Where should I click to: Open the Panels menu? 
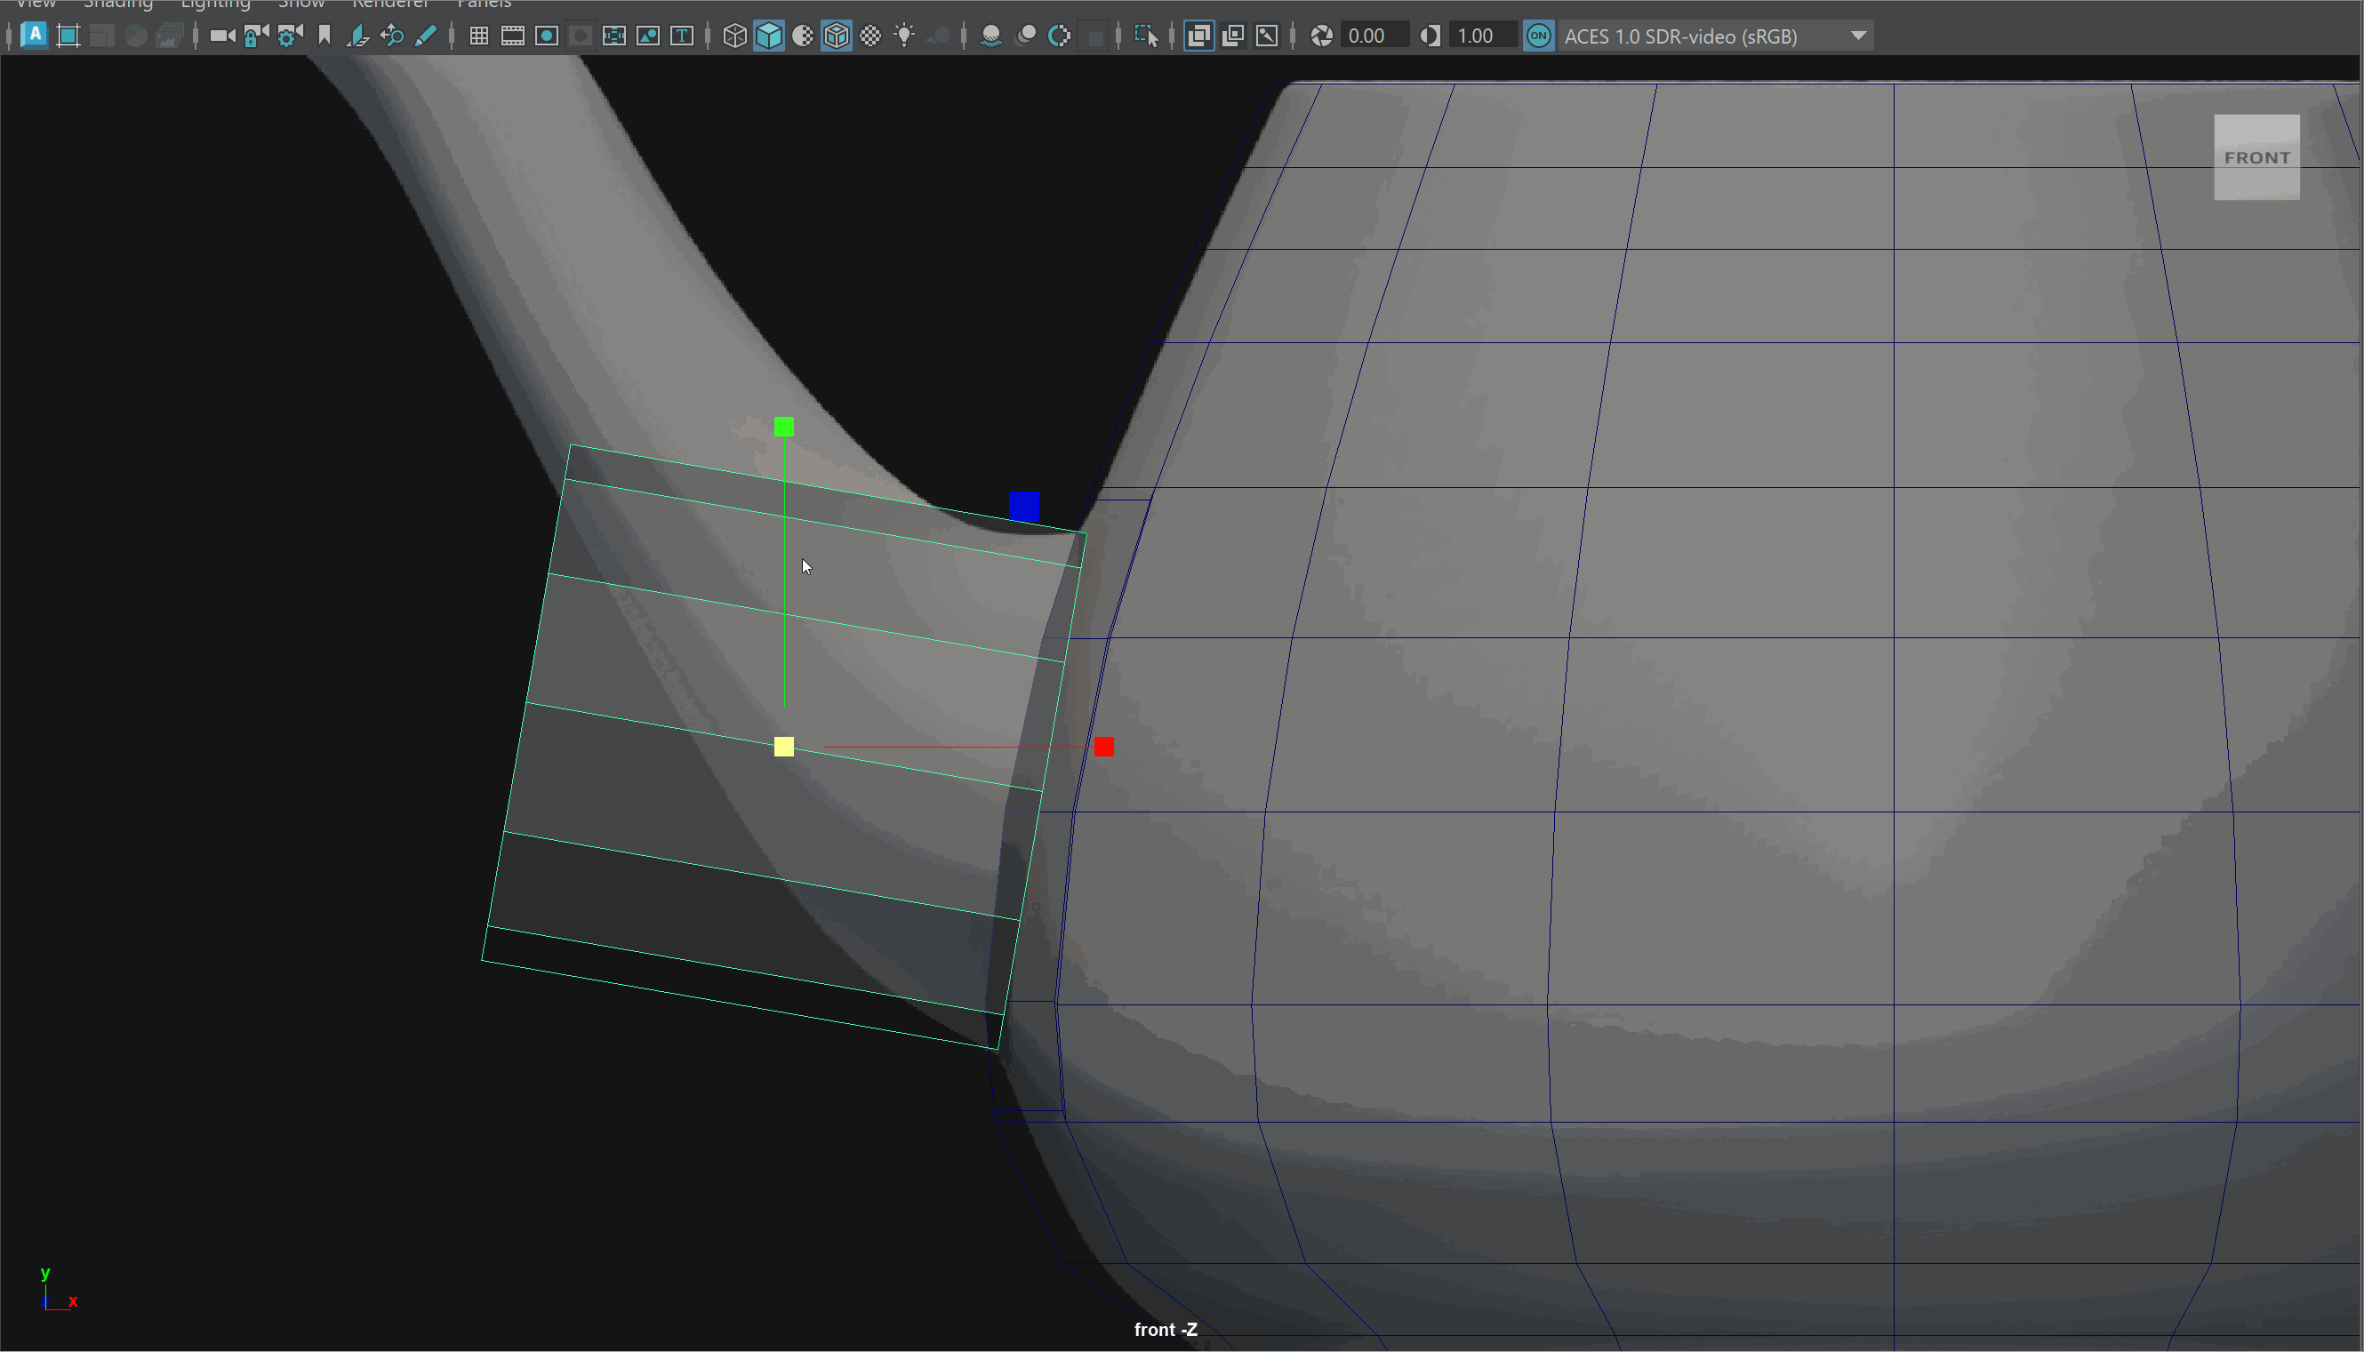coord(484,4)
